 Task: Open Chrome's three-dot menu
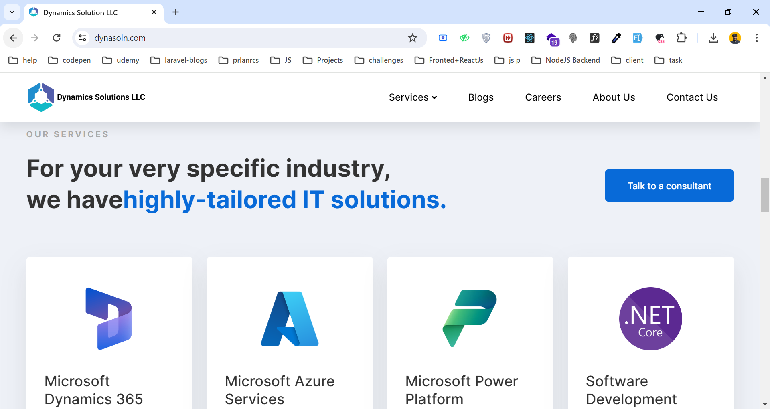756,38
